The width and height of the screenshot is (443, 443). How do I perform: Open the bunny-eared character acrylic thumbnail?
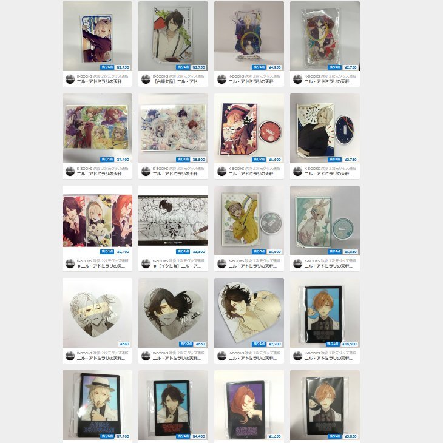pyautogui.click(x=325, y=220)
